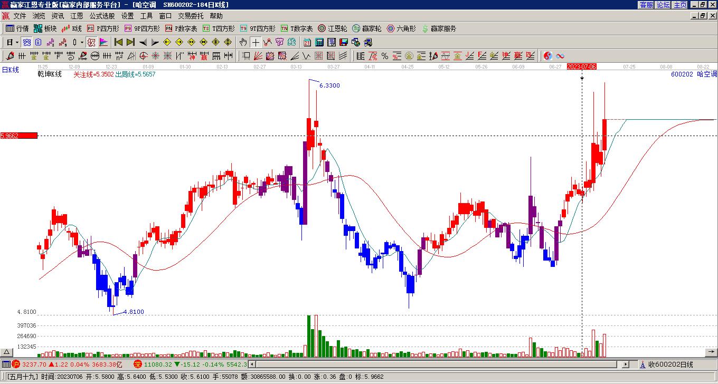The height and width of the screenshot is (384, 718).
Task: Click the 收600202日线 status text
Action: click(670, 364)
